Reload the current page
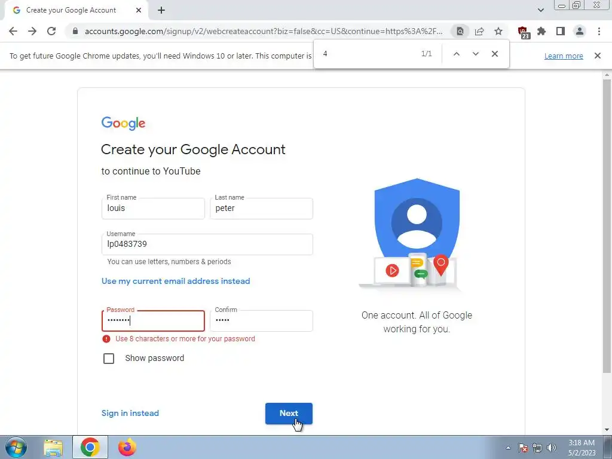The image size is (612, 459). pyautogui.click(x=51, y=31)
